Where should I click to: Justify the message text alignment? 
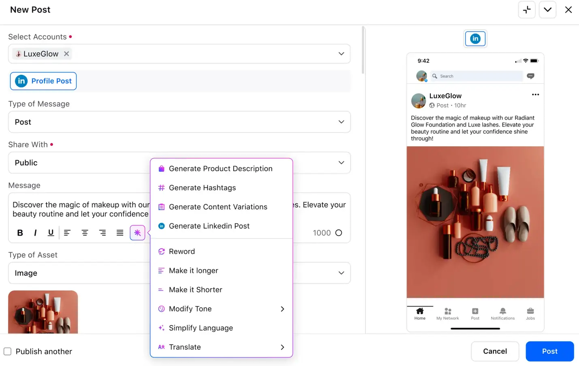point(120,232)
